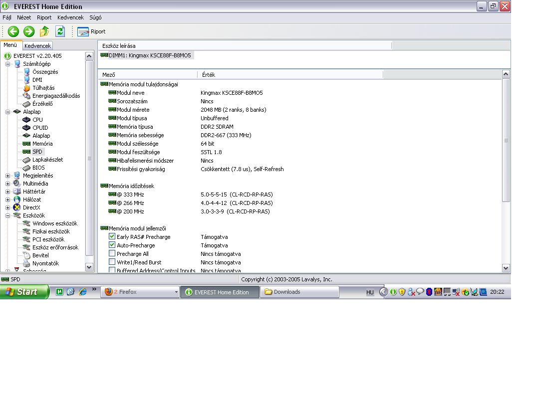Open the Súgó menu
Viewport: 543px width, 407px height.
pyautogui.click(x=95, y=17)
